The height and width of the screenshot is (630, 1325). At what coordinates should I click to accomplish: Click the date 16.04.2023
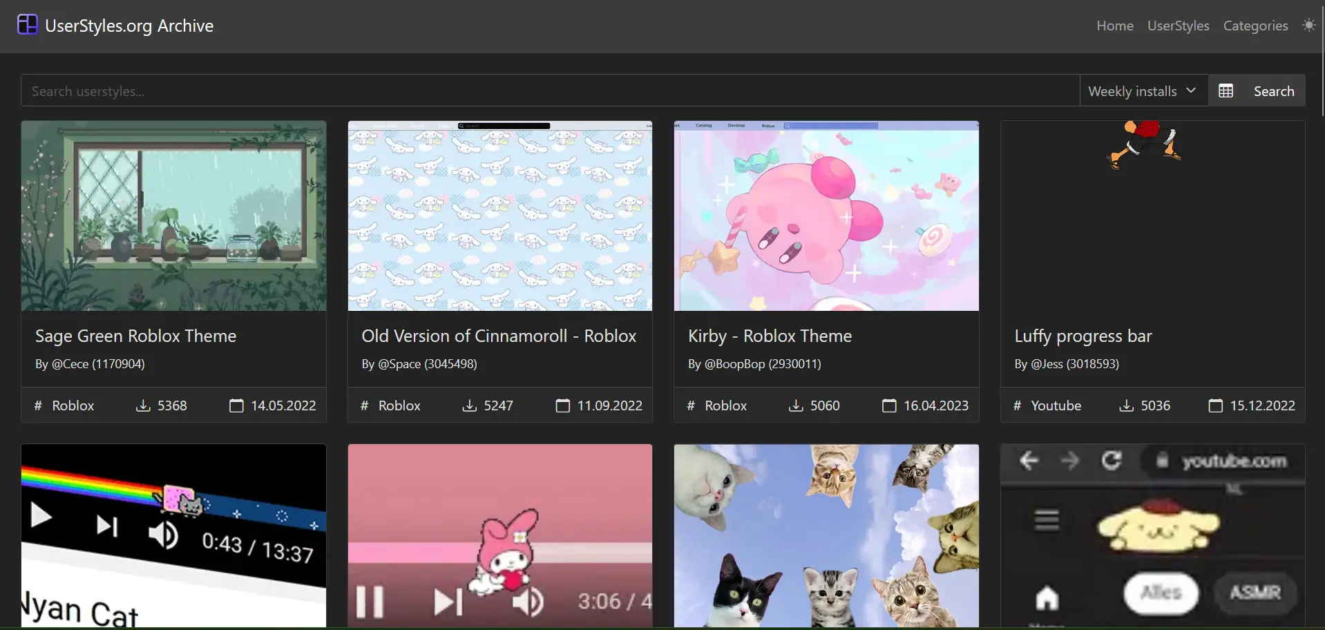tap(936, 405)
